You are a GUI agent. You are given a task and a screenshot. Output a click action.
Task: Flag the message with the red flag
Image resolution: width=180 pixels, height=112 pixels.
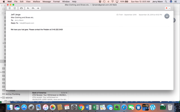pyautogui.click(x=166, y=8)
